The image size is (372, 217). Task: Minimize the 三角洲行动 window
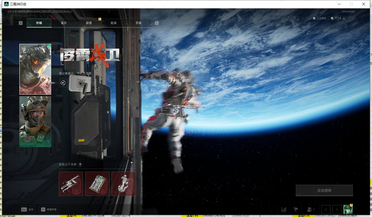point(339,4)
